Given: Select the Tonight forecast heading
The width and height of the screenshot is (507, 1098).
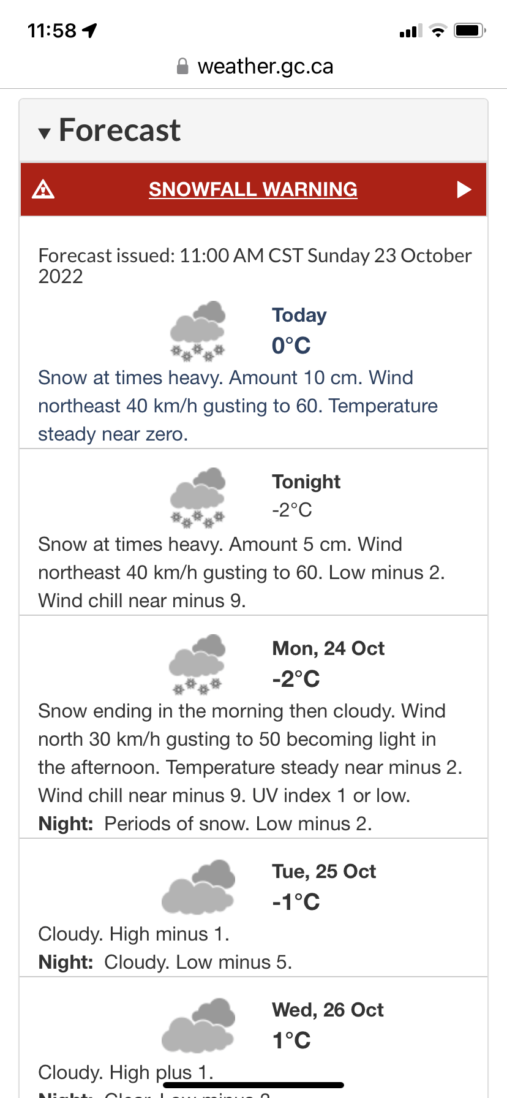Looking at the screenshot, I should point(306,482).
